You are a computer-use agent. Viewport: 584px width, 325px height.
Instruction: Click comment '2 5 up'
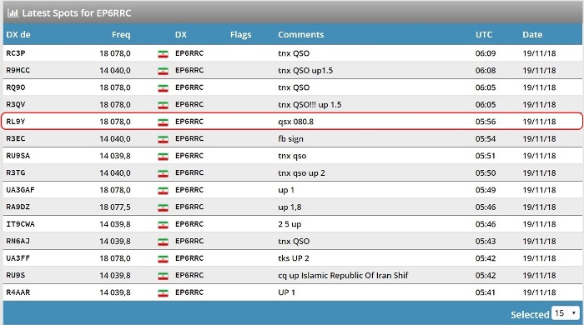(x=289, y=224)
